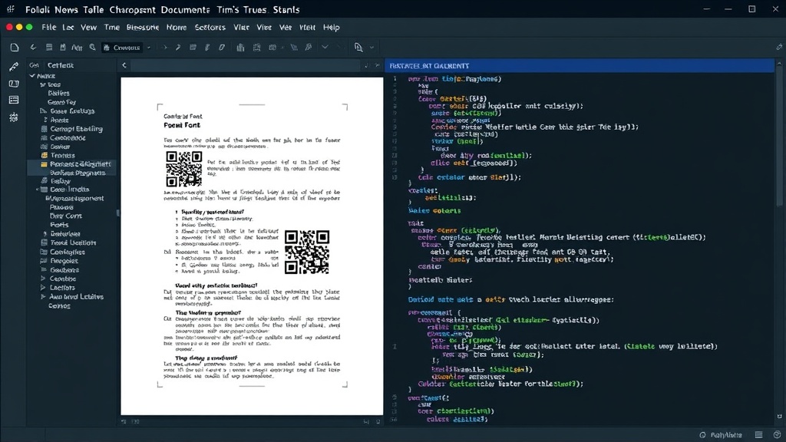Click the building-shaped toolbar icon
The width and height of the screenshot is (786, 442).
(240, 47)
